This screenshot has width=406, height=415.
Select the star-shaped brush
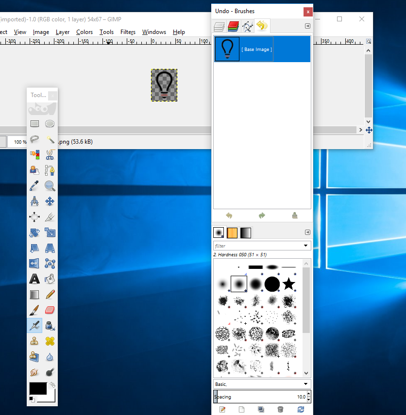coord(289,283)
